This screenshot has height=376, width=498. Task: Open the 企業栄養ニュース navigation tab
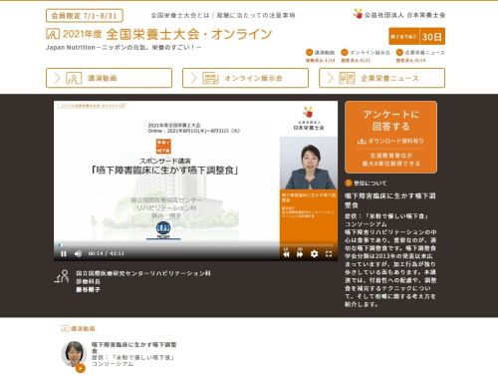[381, 78]
